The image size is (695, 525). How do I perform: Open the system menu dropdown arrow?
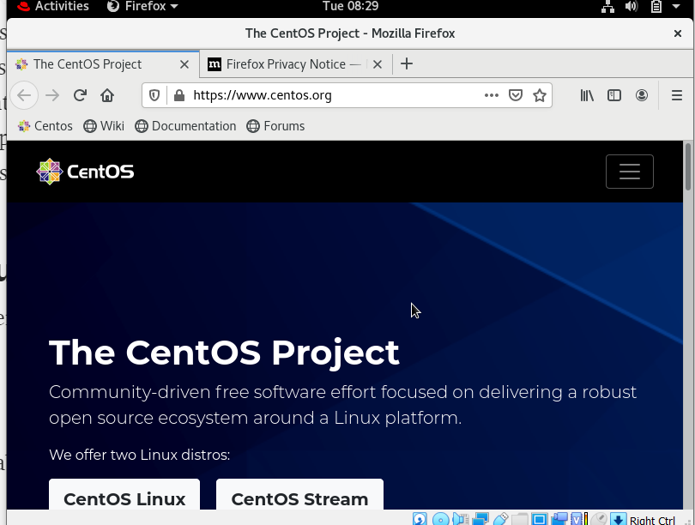[676, 7]
